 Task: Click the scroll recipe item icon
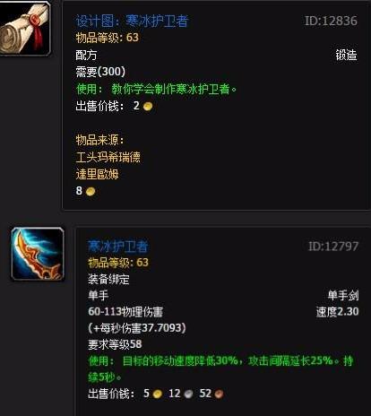point(24,28)
